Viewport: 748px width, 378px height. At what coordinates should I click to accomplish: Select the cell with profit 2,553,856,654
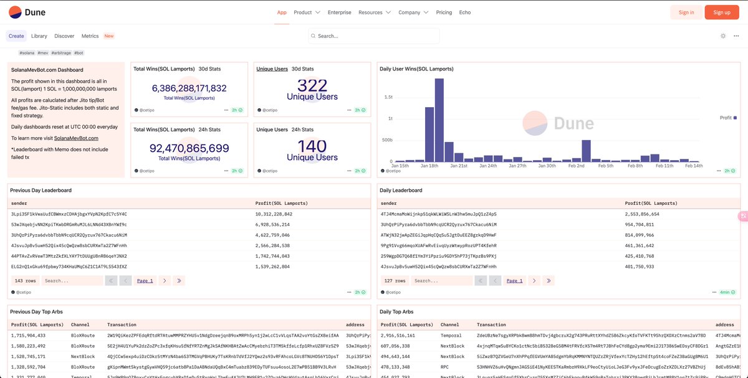coord(642,214)
